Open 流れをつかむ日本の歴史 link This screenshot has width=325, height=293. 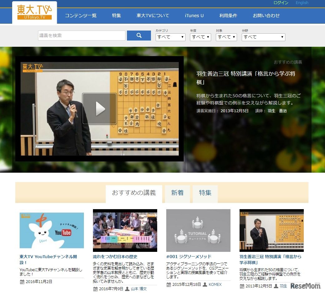click(115, 257)
